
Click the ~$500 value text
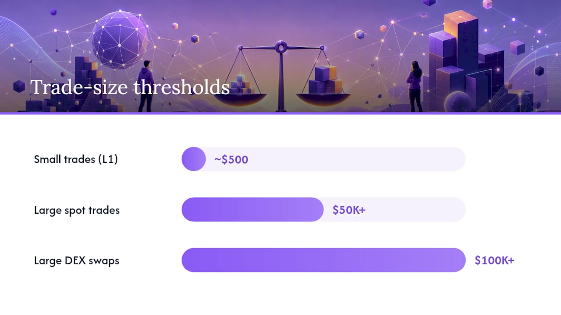(x=231, y=160)
